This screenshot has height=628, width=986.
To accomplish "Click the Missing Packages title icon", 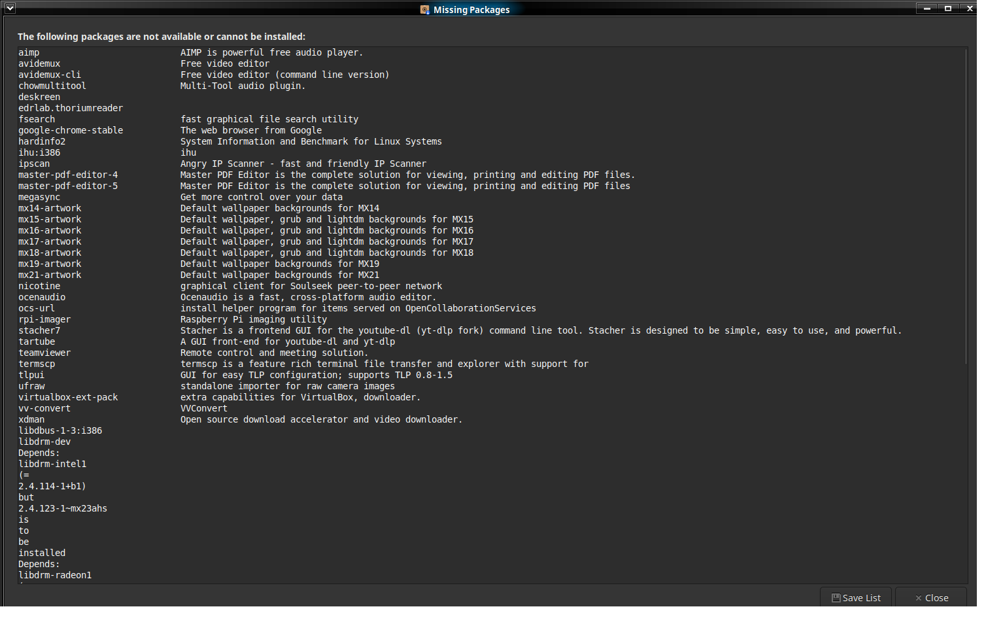I will click(x=425, y=9).
